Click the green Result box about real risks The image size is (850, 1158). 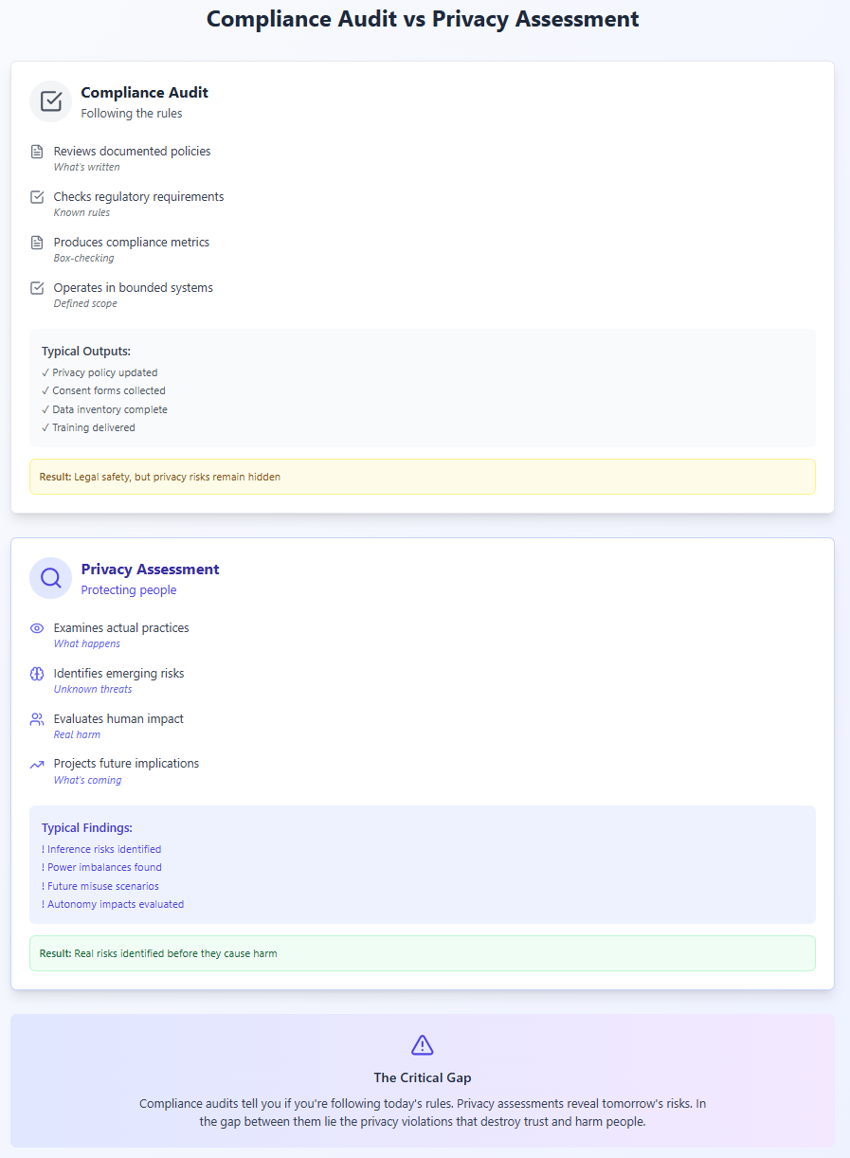pyautogui.click(x=423, y=953)
